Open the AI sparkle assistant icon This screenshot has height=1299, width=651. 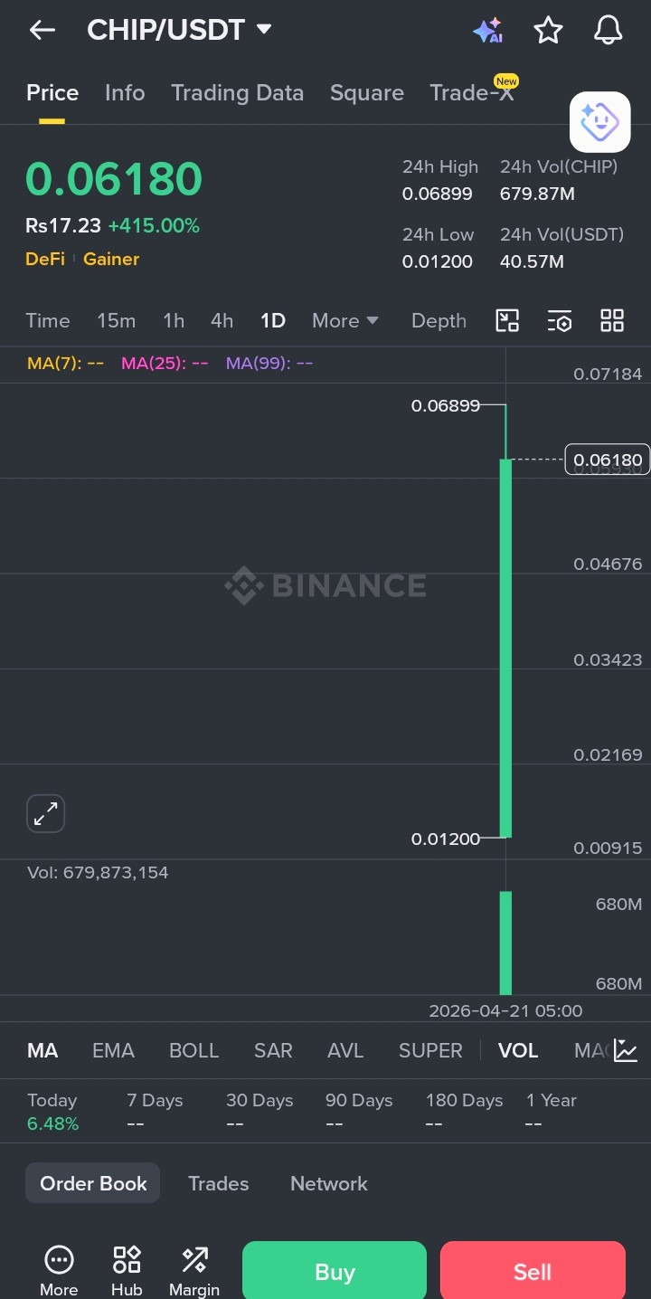(x=488, y=31)
